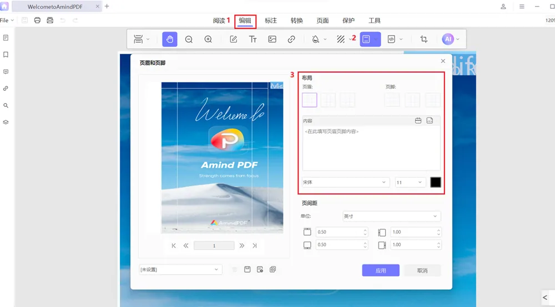Click the print icon in top bar
This screenshot has height=307, width=555.
[x=37, y=20]
